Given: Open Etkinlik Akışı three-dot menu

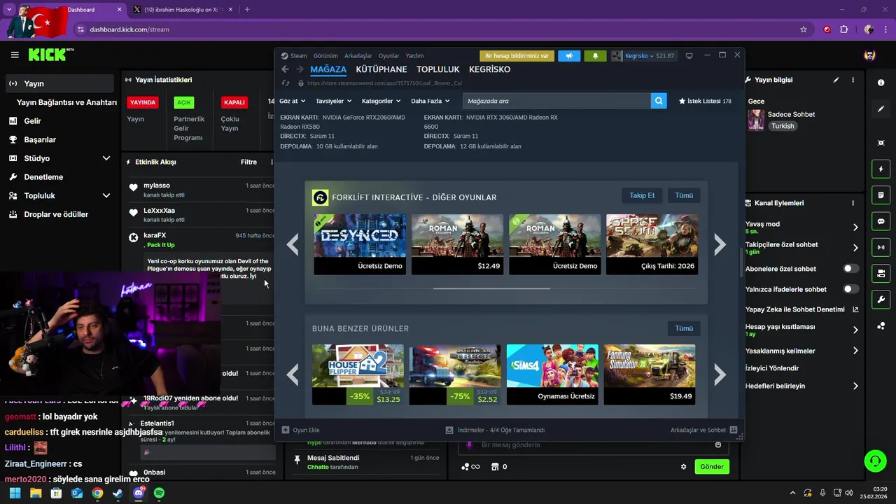Looking at the screenshot, I should tap(272, 162).
